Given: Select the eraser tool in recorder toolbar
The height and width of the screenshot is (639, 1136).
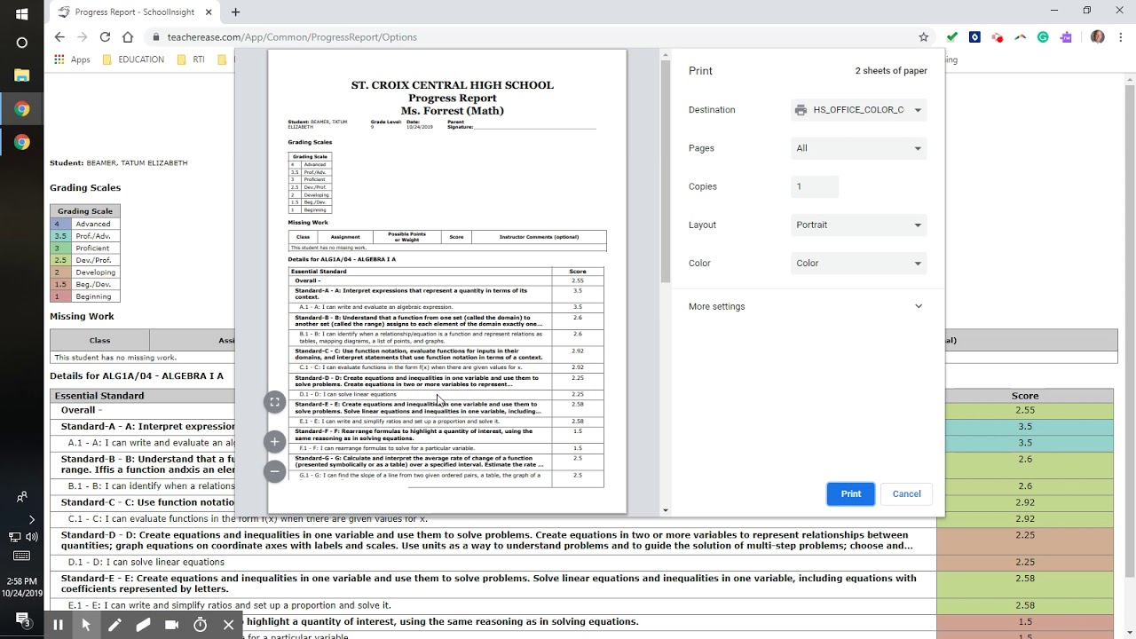Looking at the screenshot, I should [143, 625].
